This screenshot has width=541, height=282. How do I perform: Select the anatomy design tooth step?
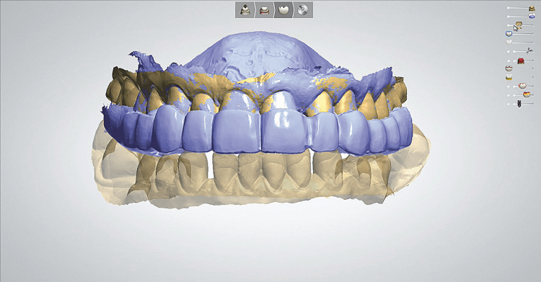(x=283, y=9)
